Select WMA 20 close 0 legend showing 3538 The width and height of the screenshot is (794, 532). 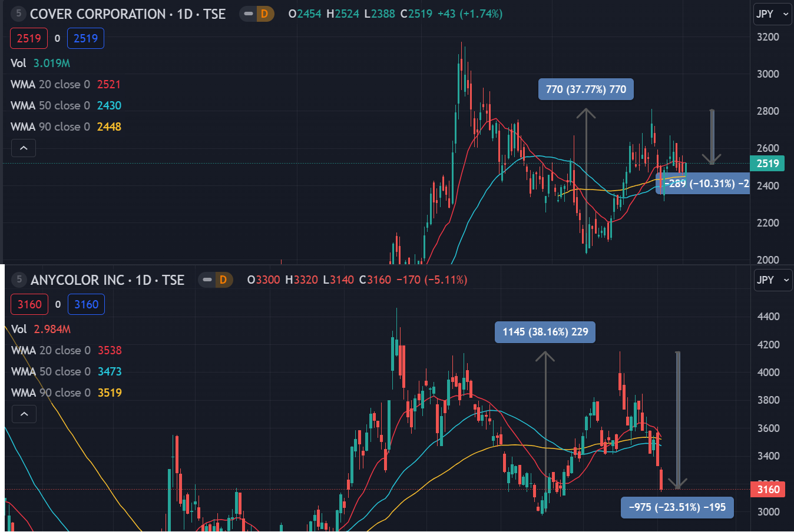(x=67, y=350)
